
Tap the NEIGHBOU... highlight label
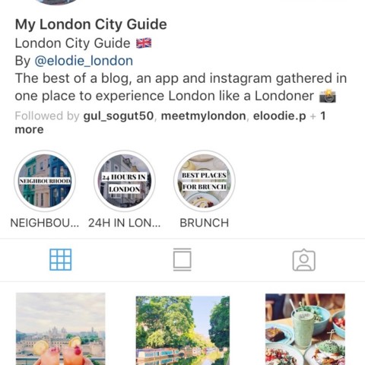click(x=45, y=223)
